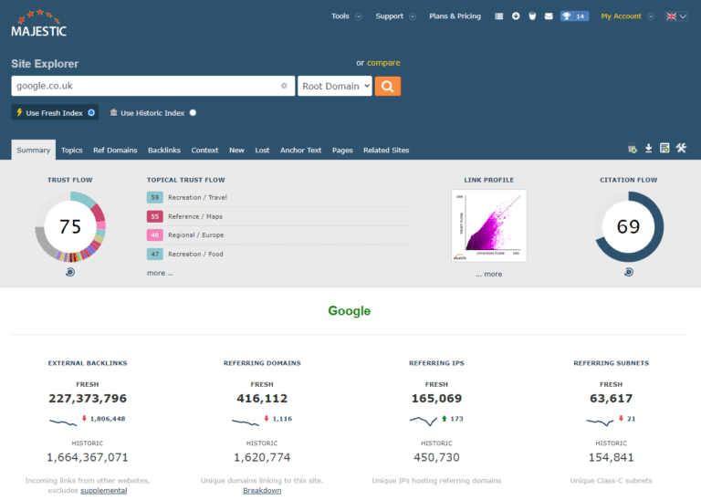Screen dimensions: 701x500
Task: Open the list icon in top navigation
Action: point(499,16)
